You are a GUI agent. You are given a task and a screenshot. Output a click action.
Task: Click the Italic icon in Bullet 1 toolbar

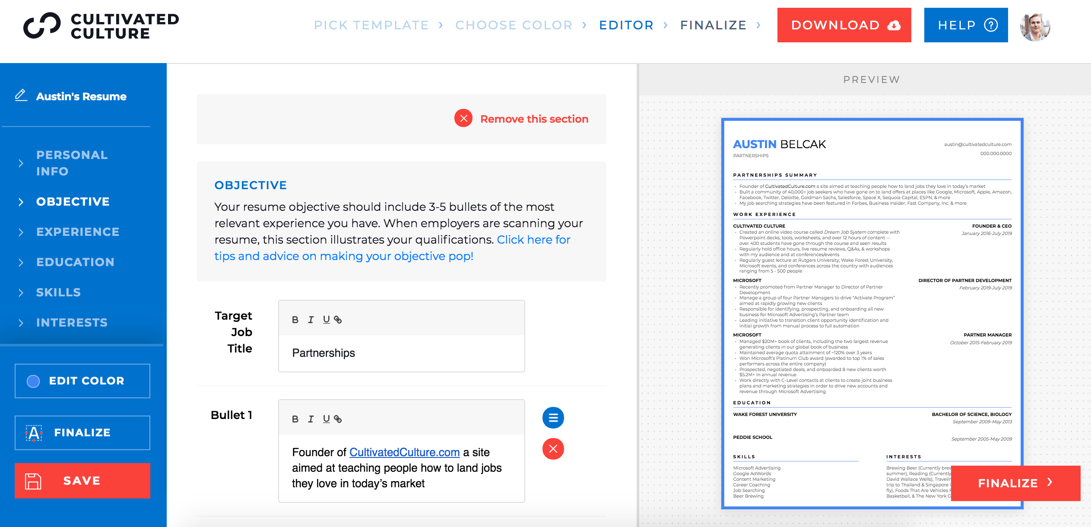click(x=311, y=419)
